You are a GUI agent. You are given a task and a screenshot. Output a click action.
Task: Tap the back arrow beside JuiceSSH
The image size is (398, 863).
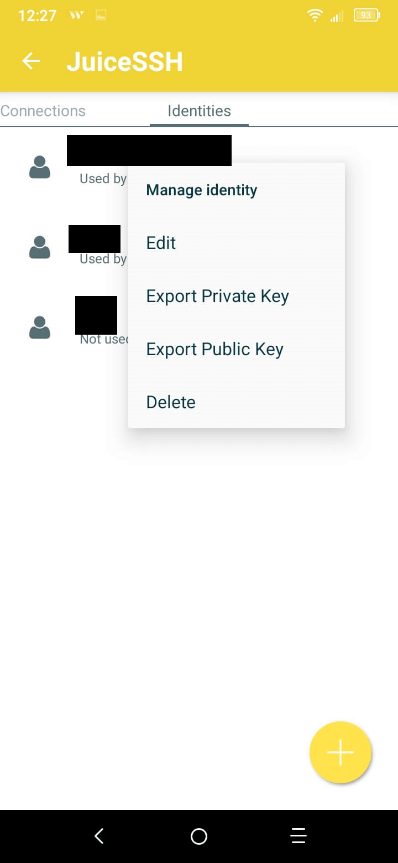pos(31,61)
